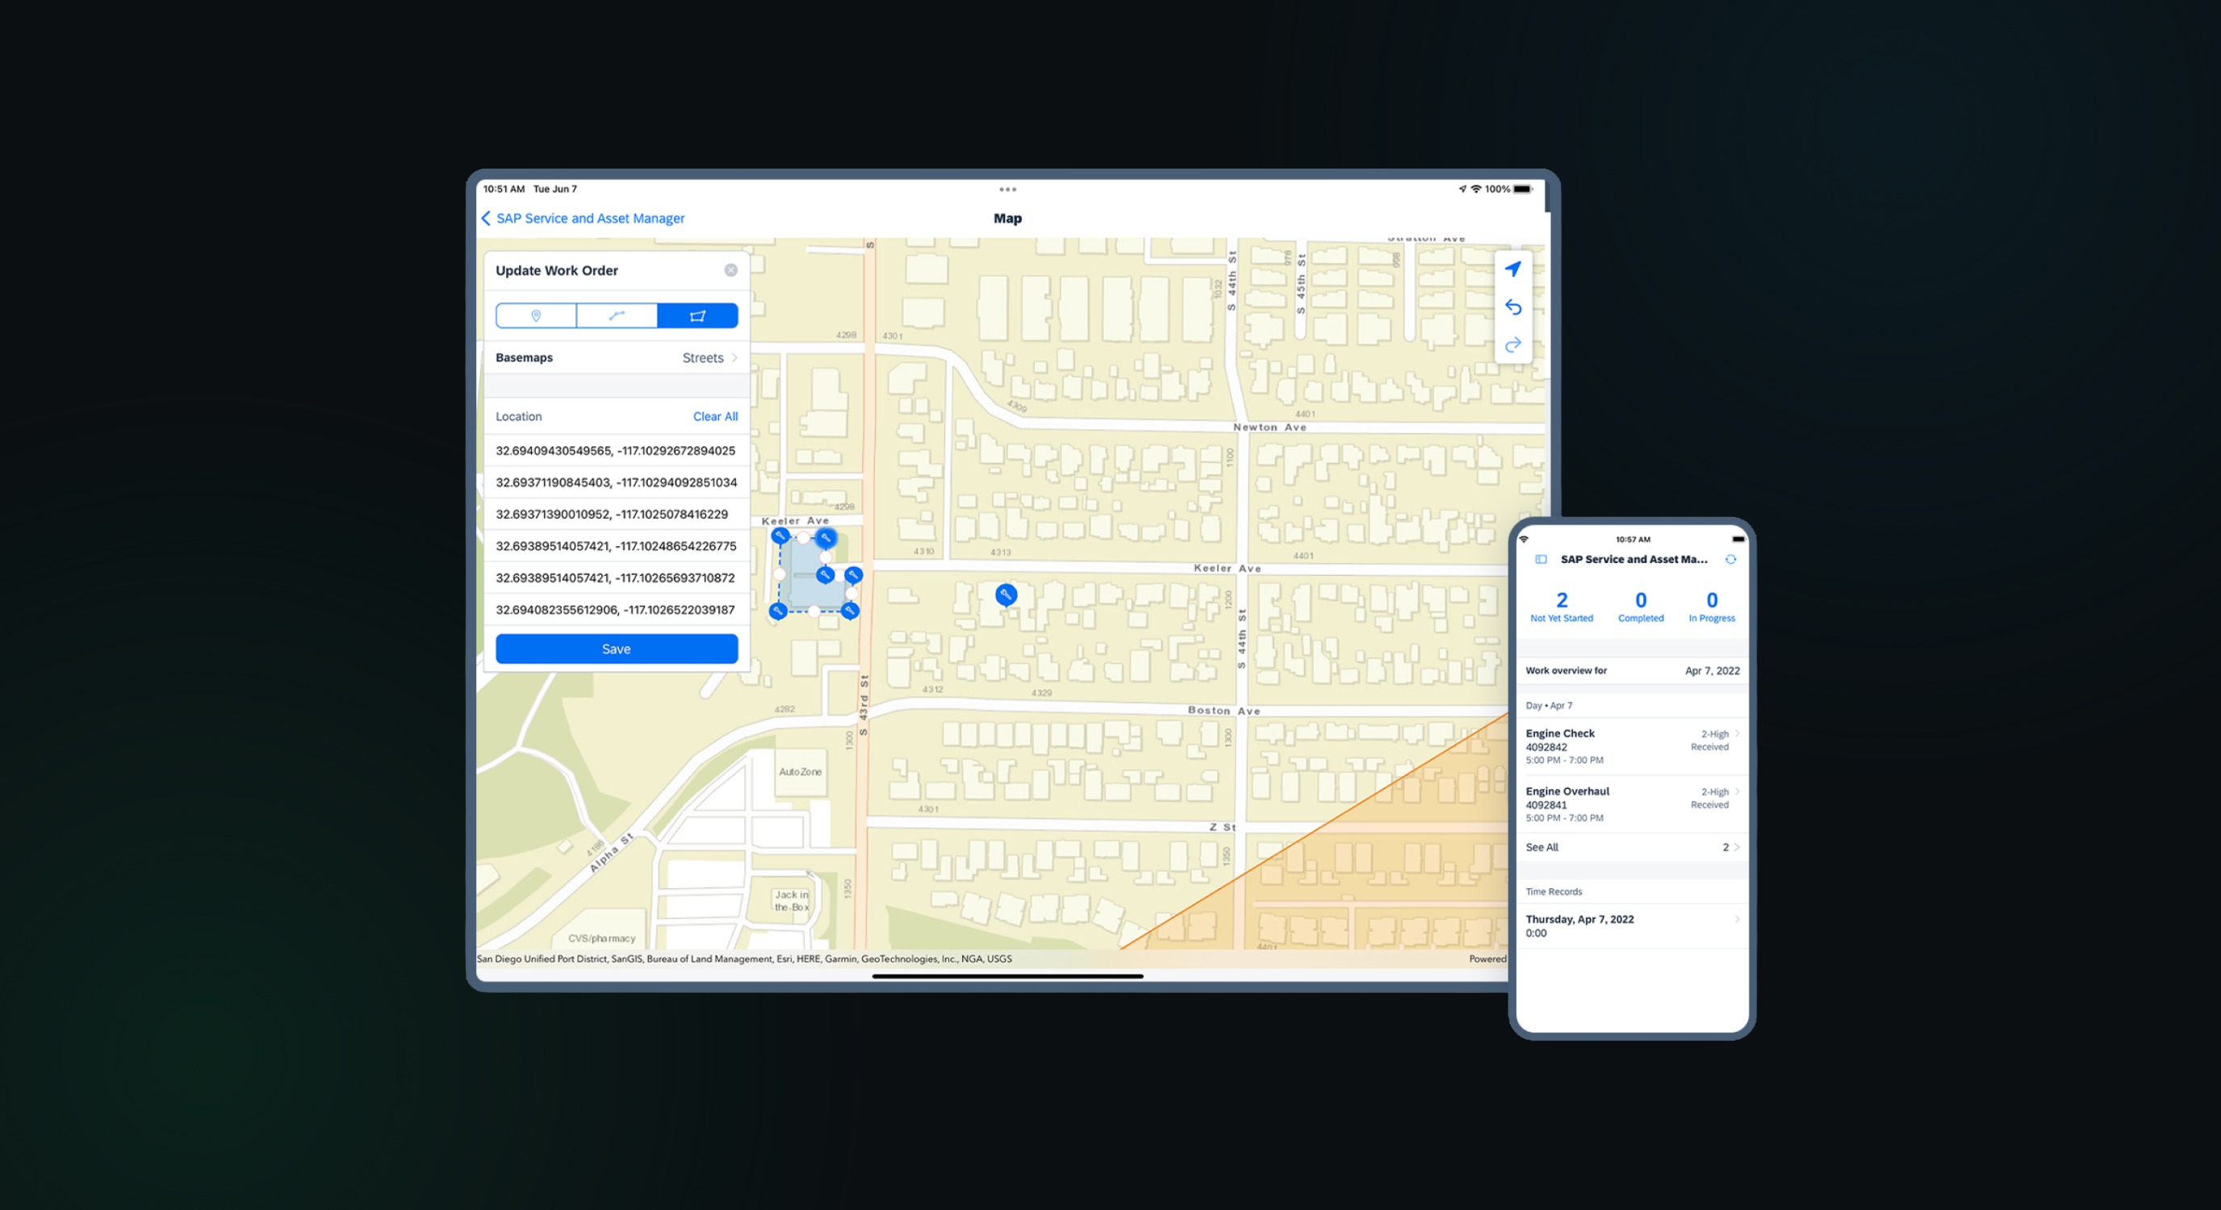Click the CVS/pharmacy map label
This screenshot has height=1210, width=2221.
click(602, 937)
